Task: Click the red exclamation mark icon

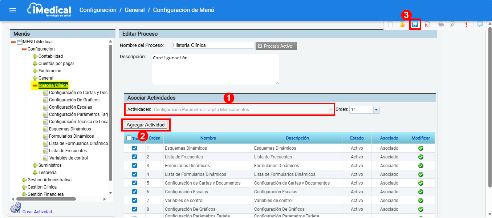Action: 467,25
